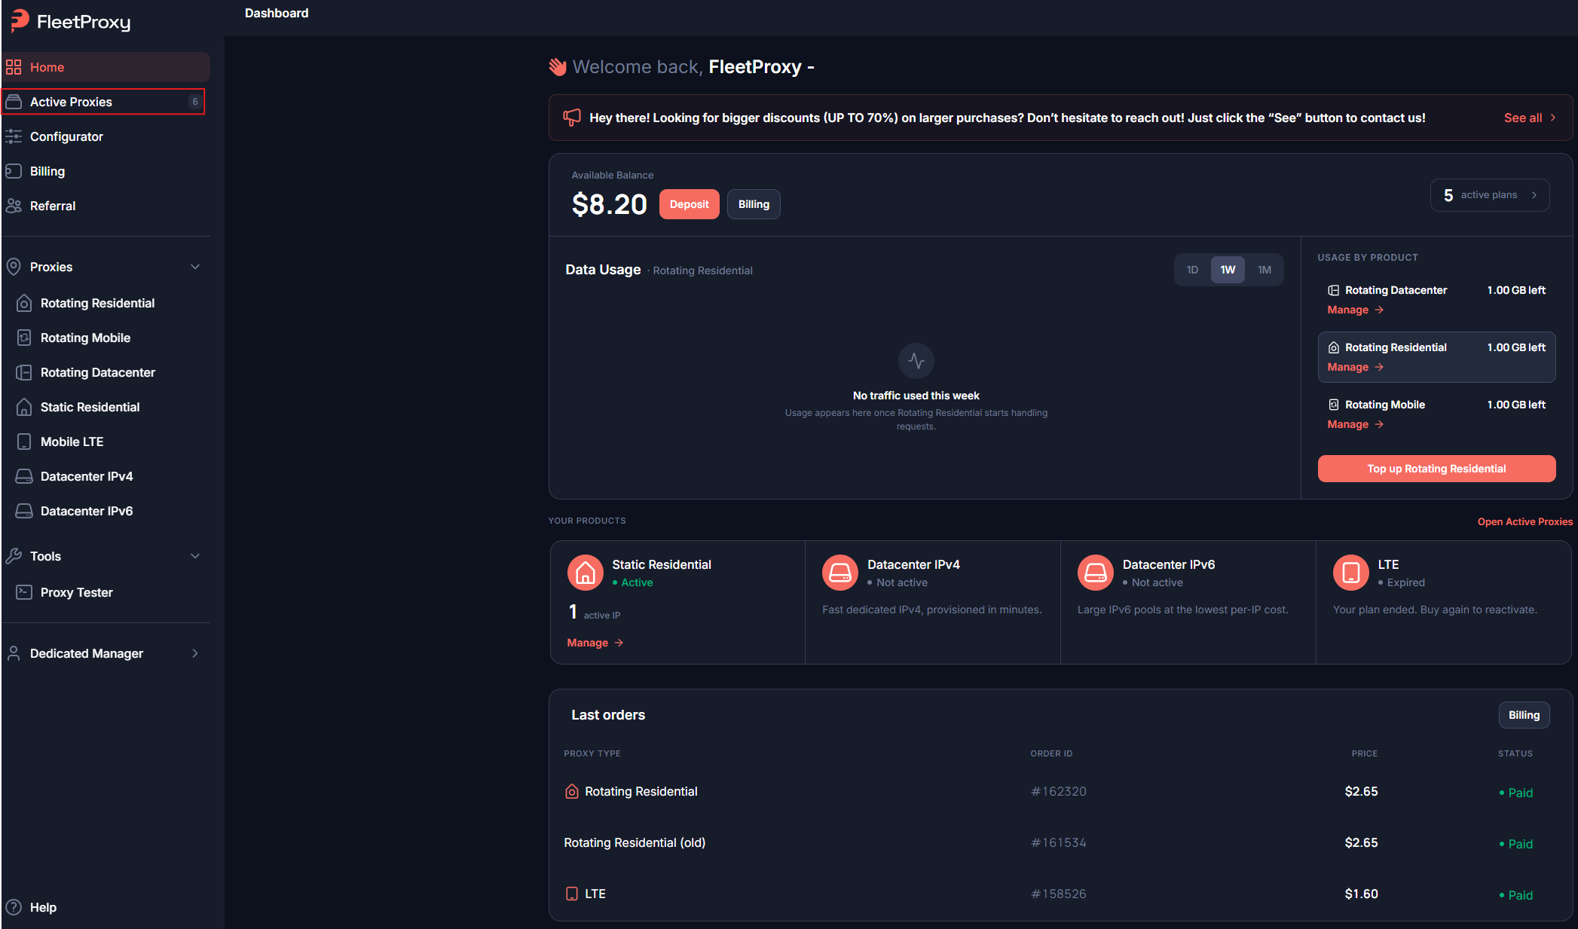Screen dimensions: 1578x929
Task: Switch data usage range to 1D
Action: 1192,270
